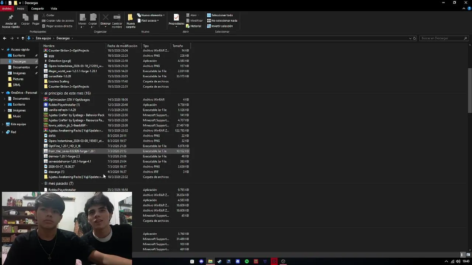This screenshot has height=265, width=472.
Task: Open Spotify from the taskbar
Action: point(247,261)
